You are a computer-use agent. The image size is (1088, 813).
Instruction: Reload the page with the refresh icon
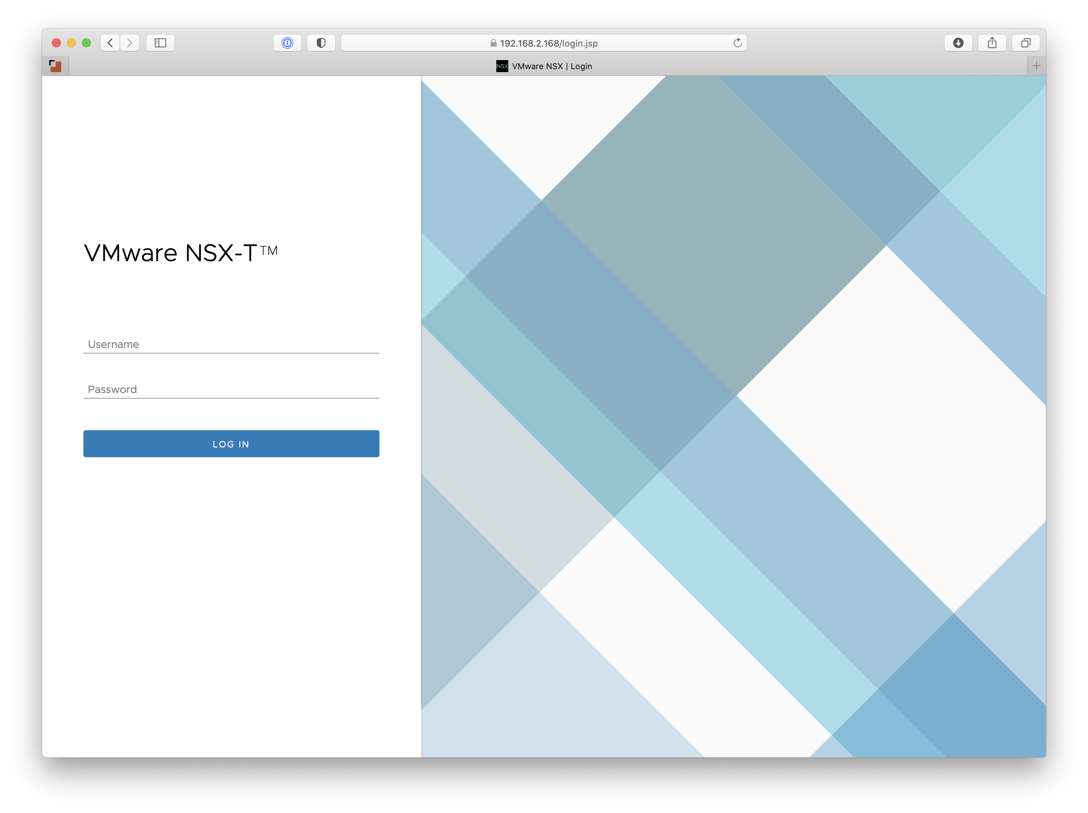737,43
